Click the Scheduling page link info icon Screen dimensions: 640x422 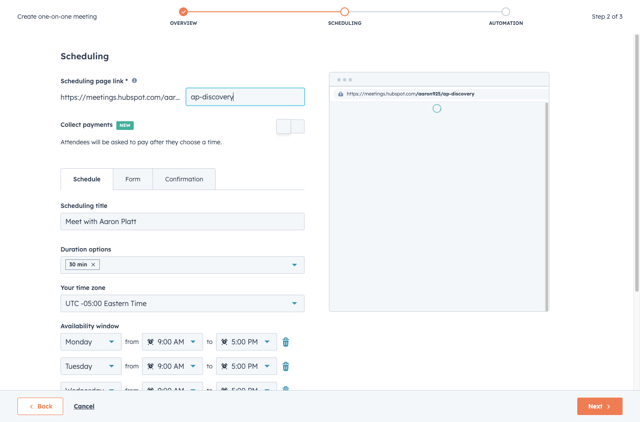pos(134,81)
